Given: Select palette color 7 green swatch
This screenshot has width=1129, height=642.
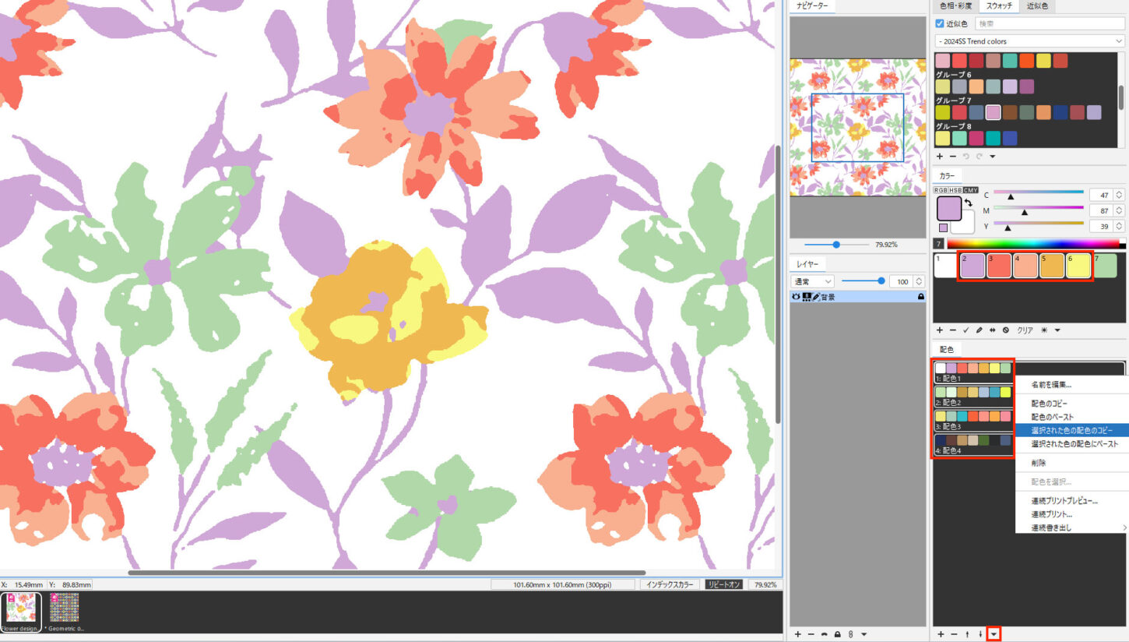Looking at the screenshot, I should click(x=1105, y=266).
